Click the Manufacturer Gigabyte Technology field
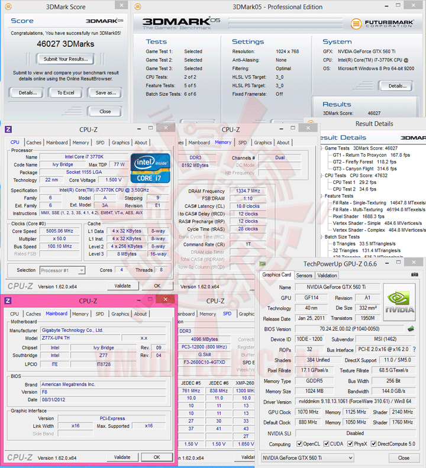 point(104,330)
